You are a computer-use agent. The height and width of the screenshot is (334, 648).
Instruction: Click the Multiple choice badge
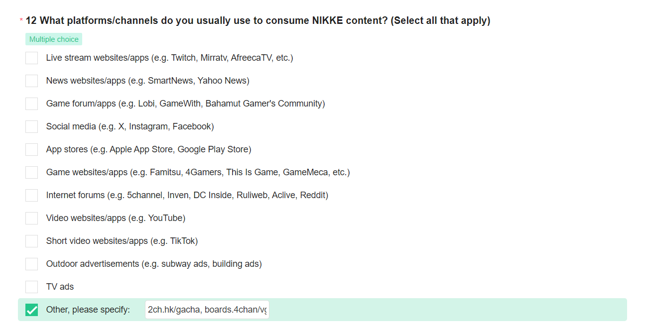click(54, 39)
